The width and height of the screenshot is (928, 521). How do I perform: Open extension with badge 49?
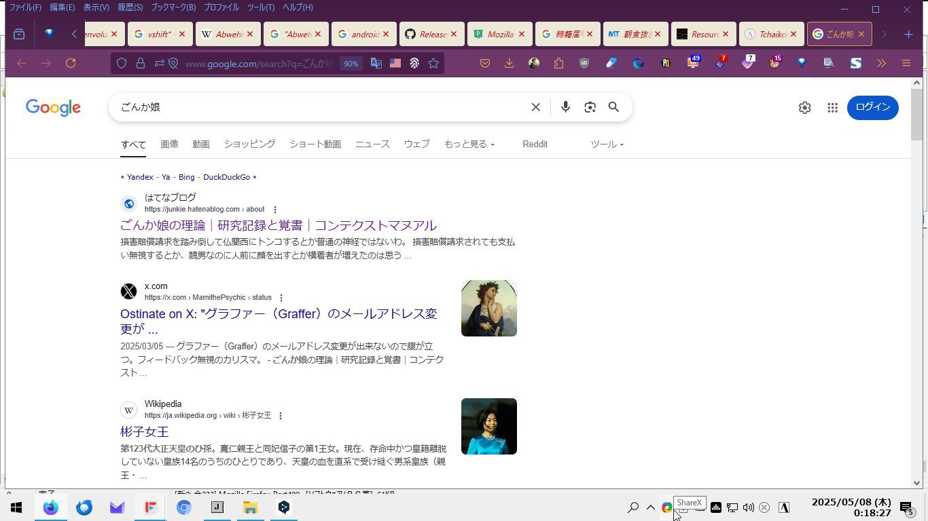coord(693,62)
